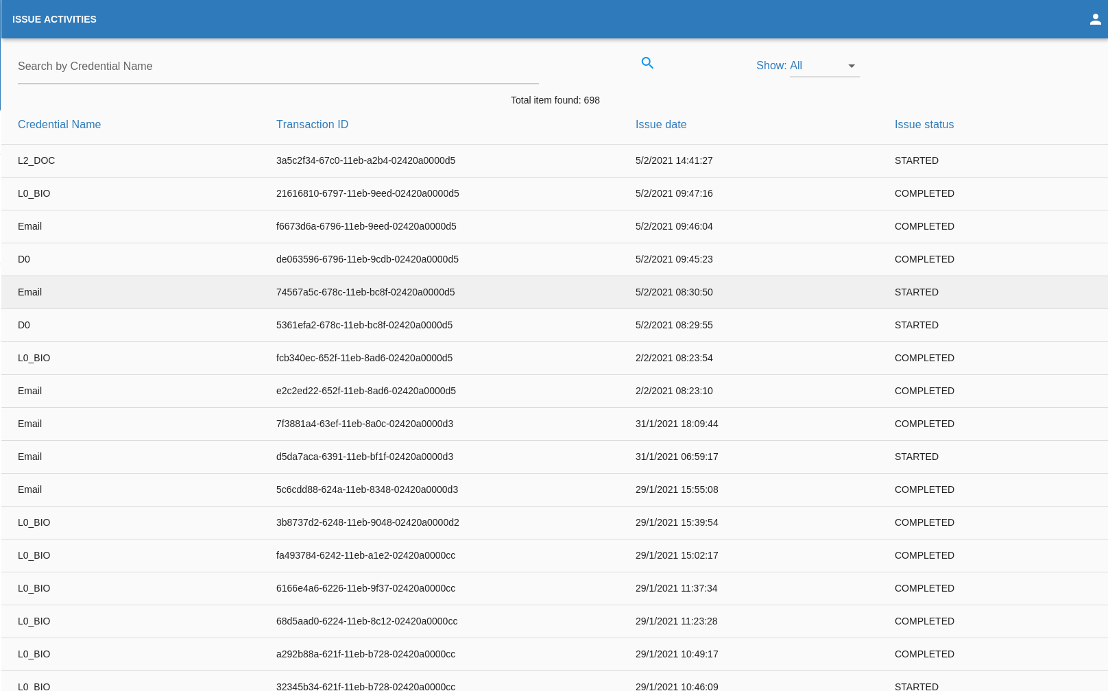The image size is (1108, 691).
Task: Click issue date 5/2/2021 09:46:04
Action: 674,226
